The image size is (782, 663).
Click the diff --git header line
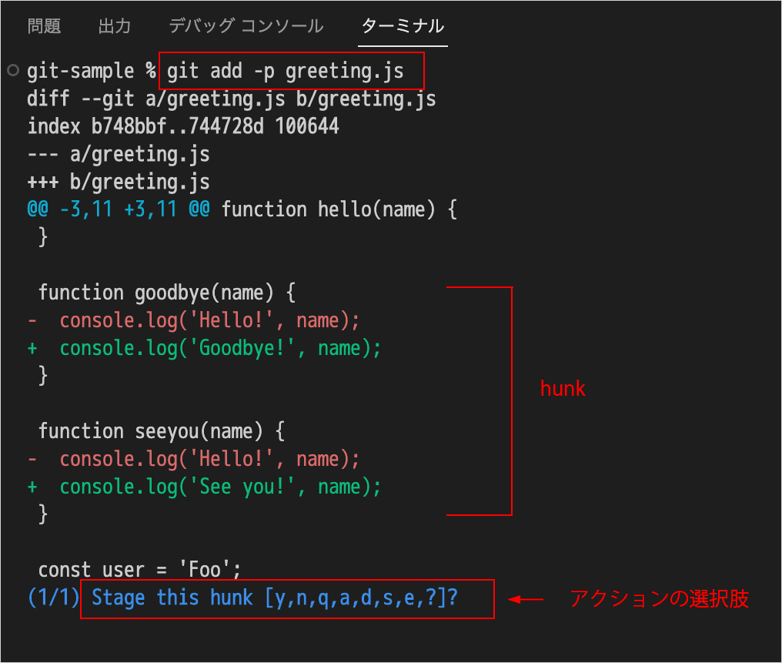pyautogui.click(x=232, y=99)
